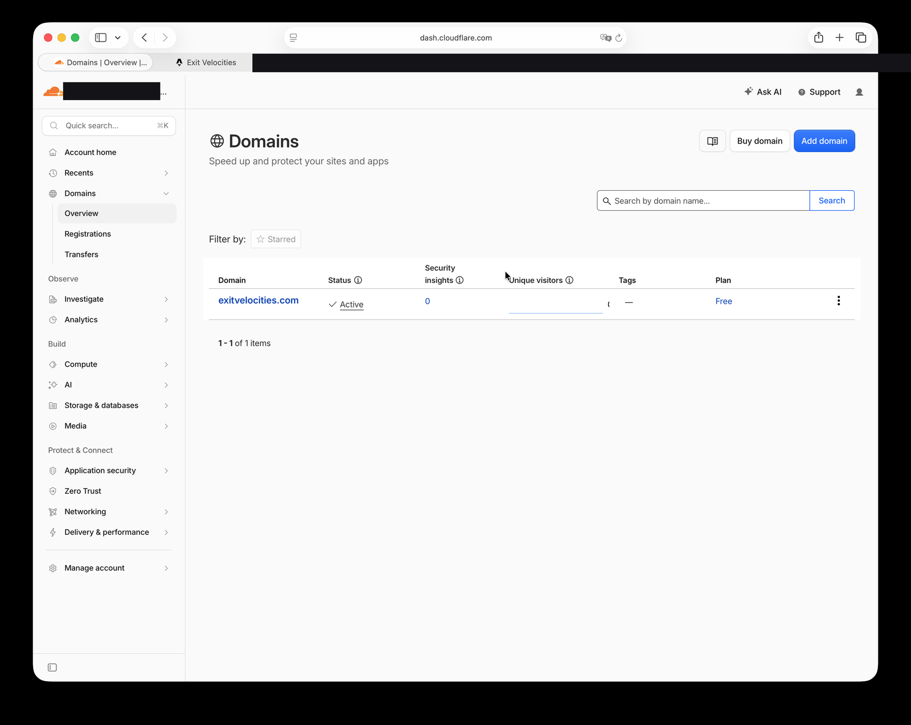Focus the Search by domain name field

(x=703, y=200)
